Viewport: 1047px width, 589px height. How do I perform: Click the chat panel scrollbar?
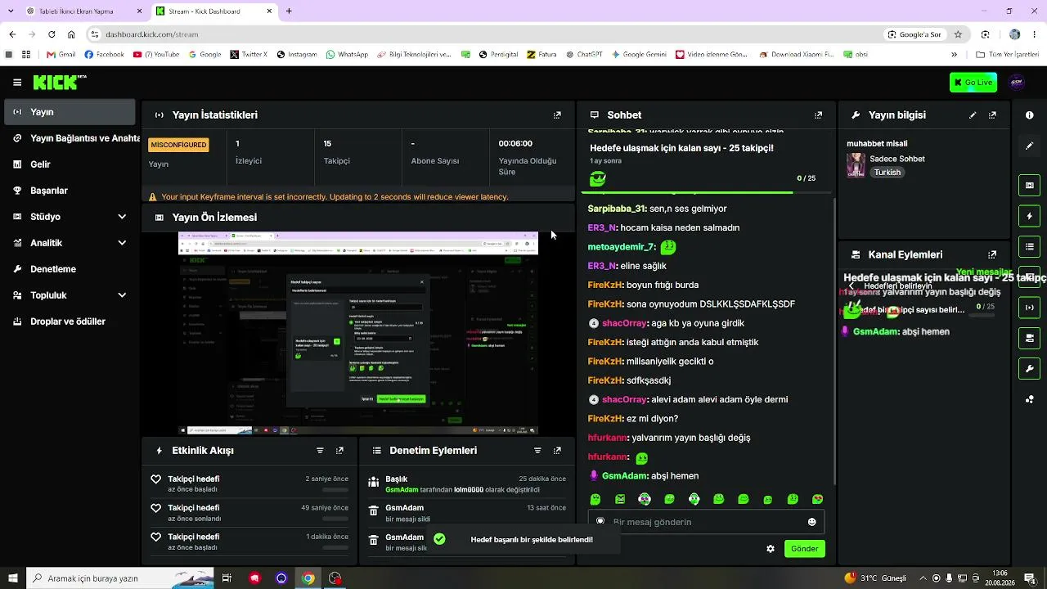point(834,339)
